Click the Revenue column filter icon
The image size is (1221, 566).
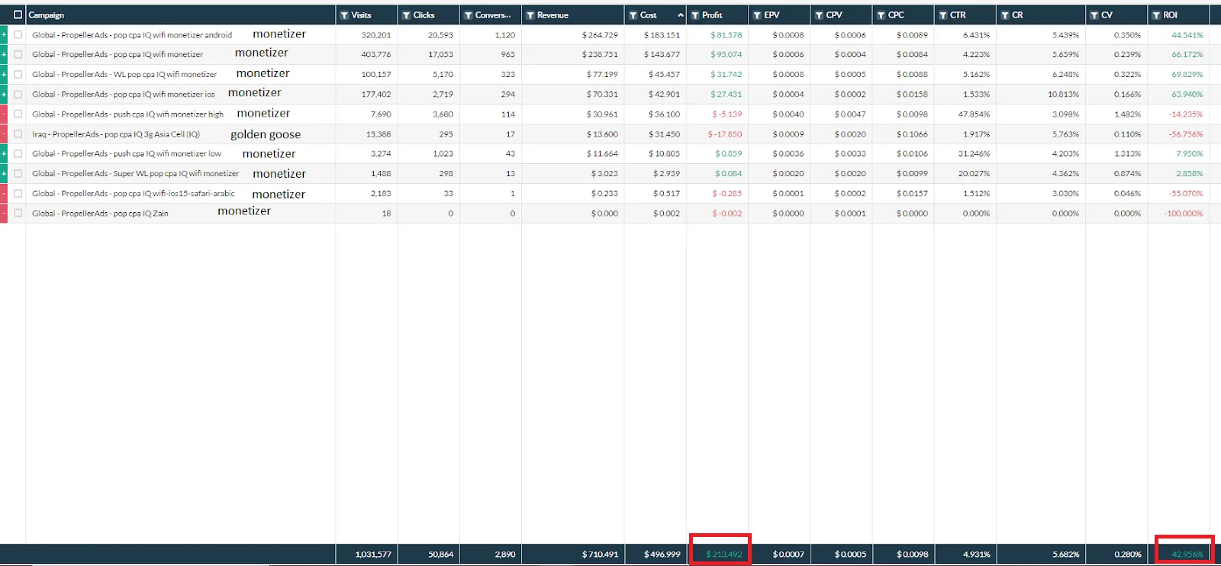tap(530, 15)
